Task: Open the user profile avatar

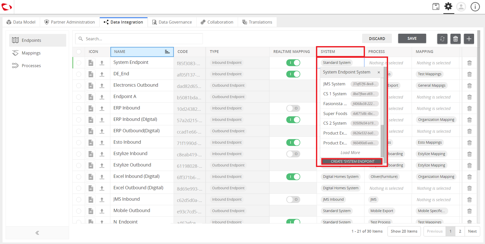Action: 461,7
